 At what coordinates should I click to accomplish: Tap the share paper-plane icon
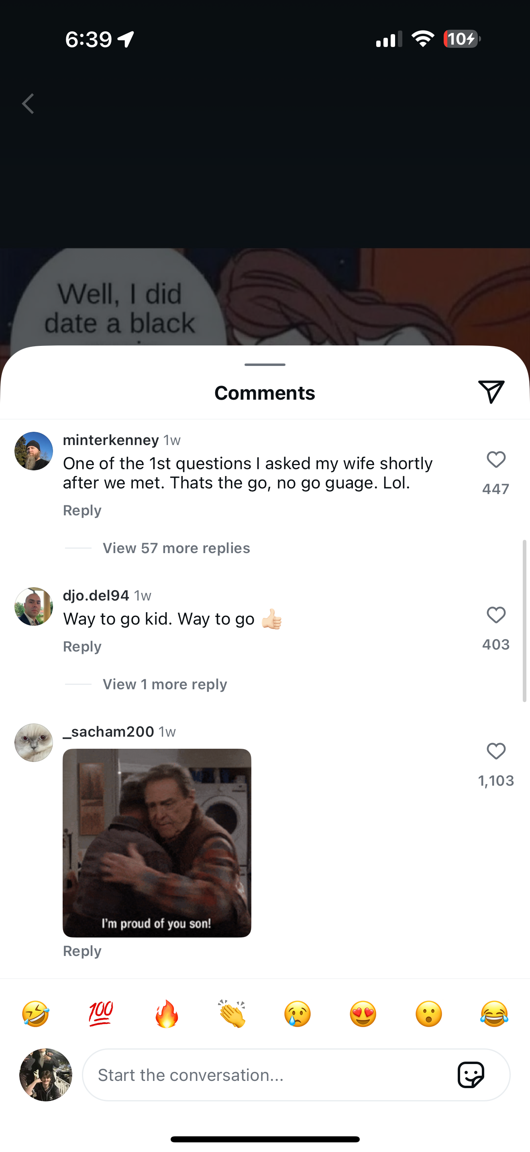[491, 392]
